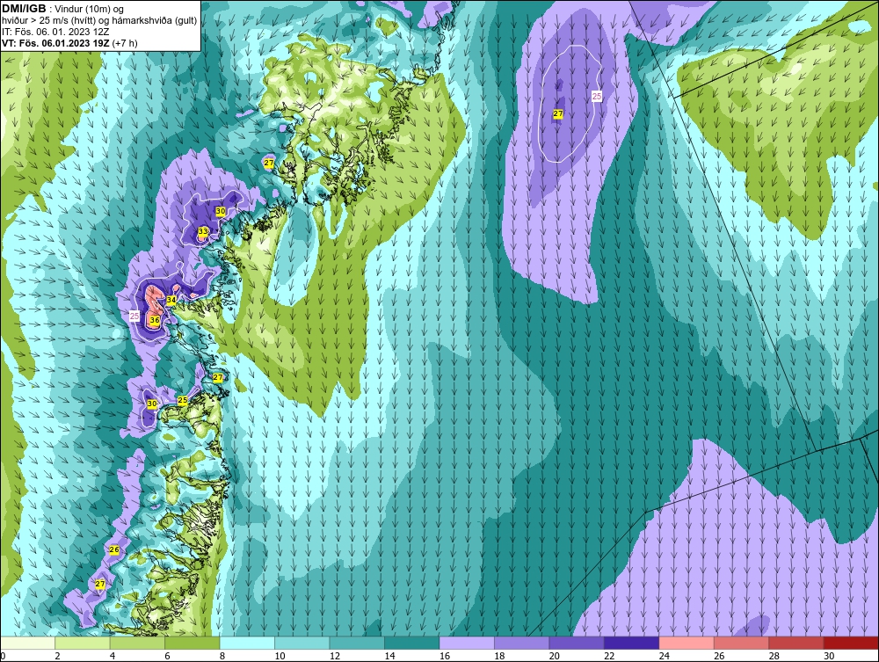Click the yellow 25 gust label
The image size is (879, 662).
[x=183, y=400]
